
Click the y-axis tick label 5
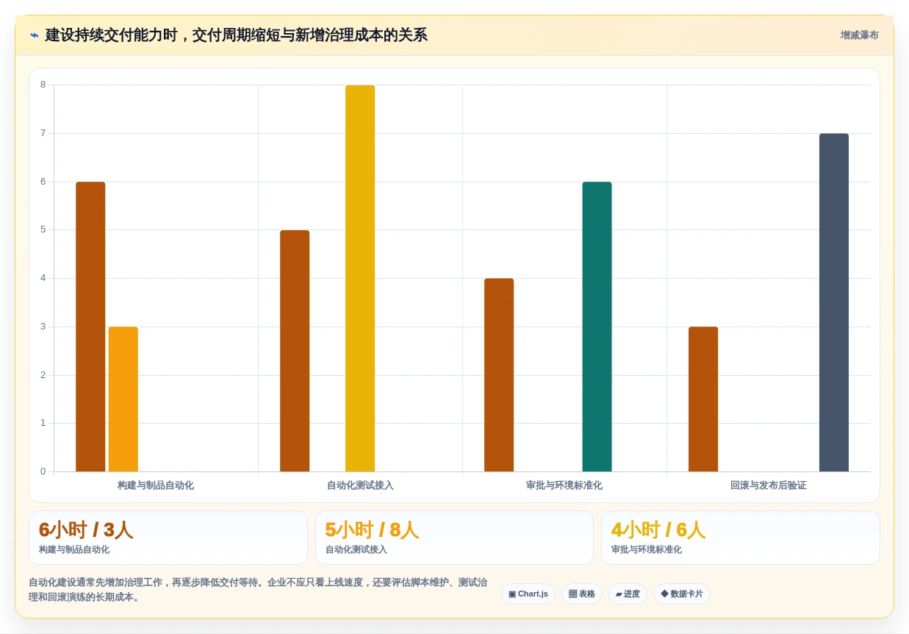[43, 229]
